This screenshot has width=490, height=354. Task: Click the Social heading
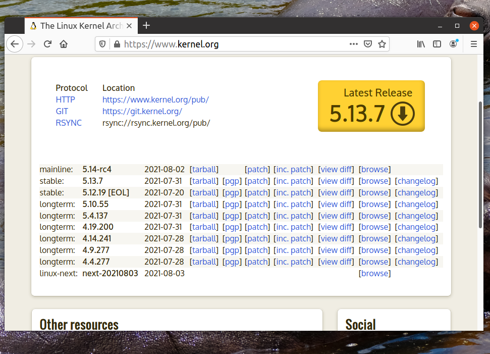(x=360, y=325)
